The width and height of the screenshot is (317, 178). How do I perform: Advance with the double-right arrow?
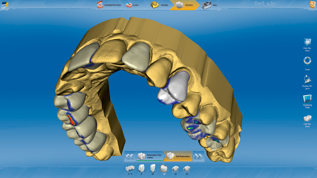(198, 156)
